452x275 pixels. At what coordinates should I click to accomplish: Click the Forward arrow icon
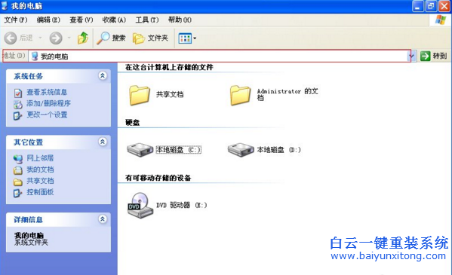[56, 38]
